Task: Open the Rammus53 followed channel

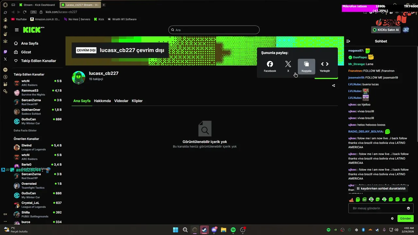Action: [38, 92]
